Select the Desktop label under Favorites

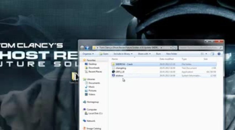click(x=92, y=64)
